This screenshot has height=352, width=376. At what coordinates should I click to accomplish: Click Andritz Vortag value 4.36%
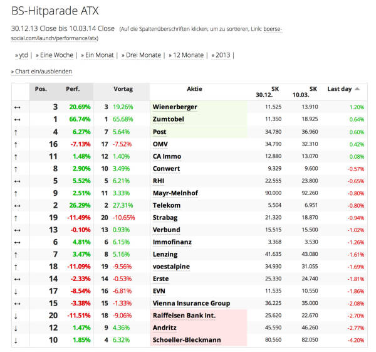pyautogui.click(x=122, y=328)
